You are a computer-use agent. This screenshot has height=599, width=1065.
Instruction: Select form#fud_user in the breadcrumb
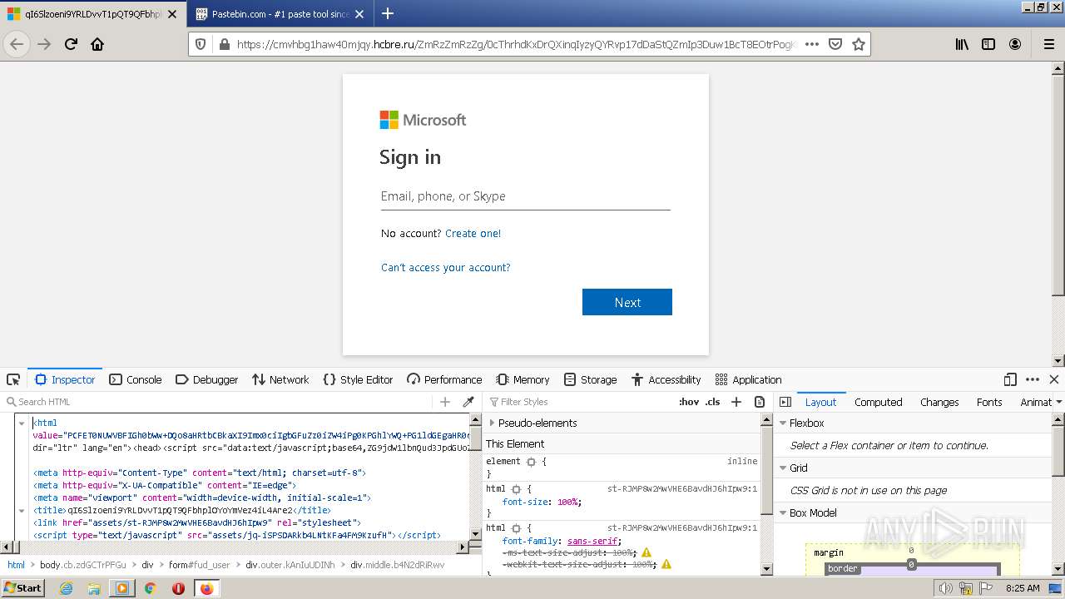pos(199,565)
